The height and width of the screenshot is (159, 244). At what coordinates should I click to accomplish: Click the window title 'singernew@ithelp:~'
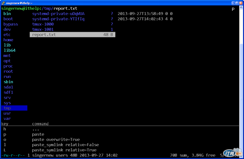pos(19,3)
